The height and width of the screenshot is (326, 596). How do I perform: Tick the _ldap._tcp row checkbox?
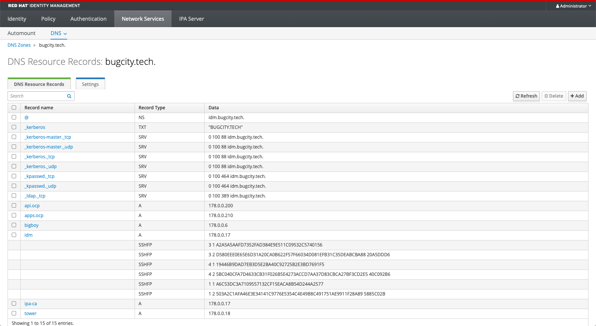click(14, 196)
